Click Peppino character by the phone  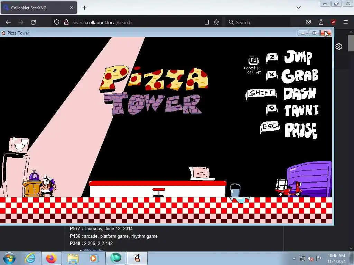pos(47,187)
